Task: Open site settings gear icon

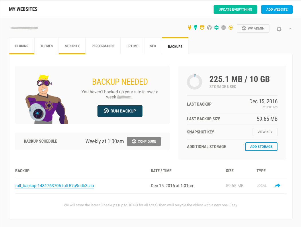Action: click(x=279, y=29)
